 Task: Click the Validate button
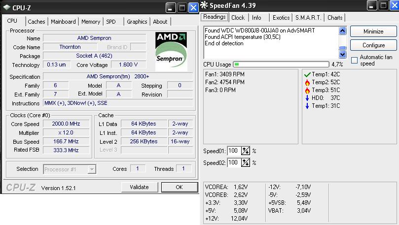pos(139,187)
